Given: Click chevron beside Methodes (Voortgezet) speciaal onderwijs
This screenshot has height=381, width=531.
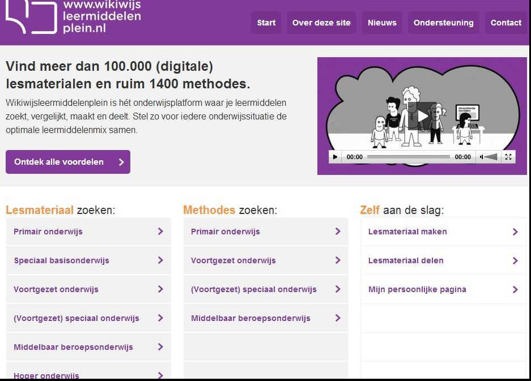Looking at the screenshot, I should point(338,289).
